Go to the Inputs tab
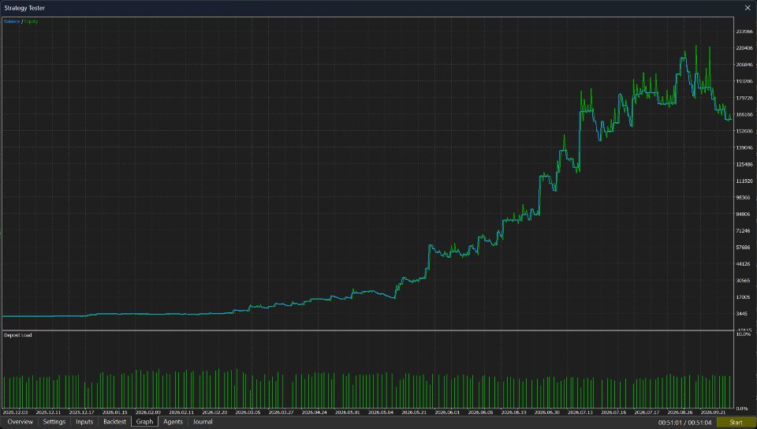The width and height of the screenshot is (757, 429). 84,422
